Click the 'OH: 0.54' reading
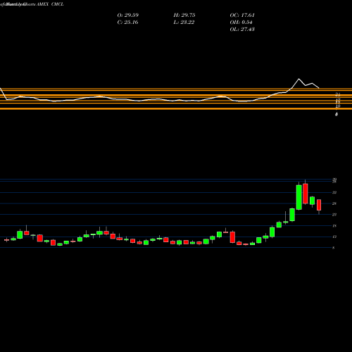This screenshot has height=352, width=352. point(241,23)
